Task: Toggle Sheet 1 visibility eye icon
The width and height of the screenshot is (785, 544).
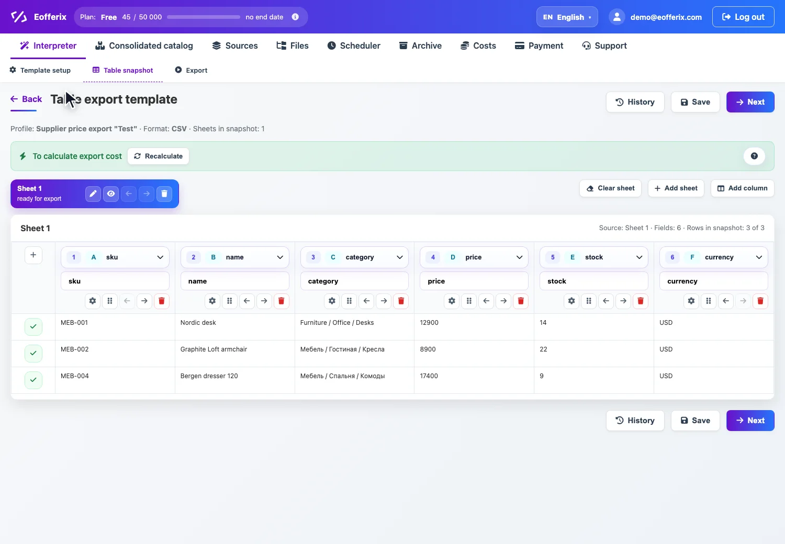Action: point(111,194)
